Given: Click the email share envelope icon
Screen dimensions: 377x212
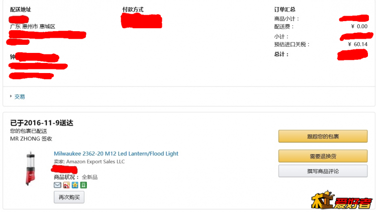Looking at the screenshot, I should pyautogui.click(x=57, y=185).
